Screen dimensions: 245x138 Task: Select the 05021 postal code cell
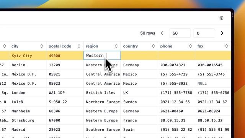click(65, 74)
